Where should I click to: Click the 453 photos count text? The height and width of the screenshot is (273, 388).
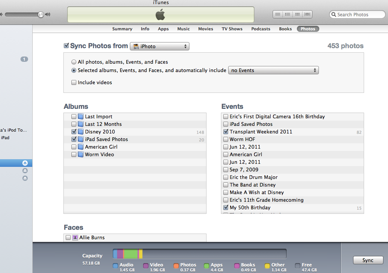point(345,46)
